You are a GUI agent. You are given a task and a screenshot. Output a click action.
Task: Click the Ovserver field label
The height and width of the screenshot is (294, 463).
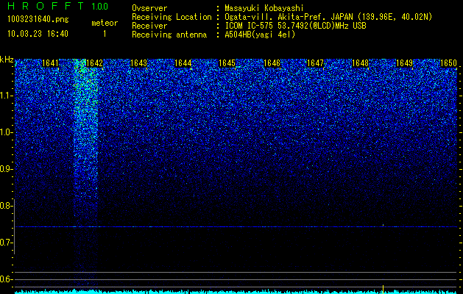149,8
